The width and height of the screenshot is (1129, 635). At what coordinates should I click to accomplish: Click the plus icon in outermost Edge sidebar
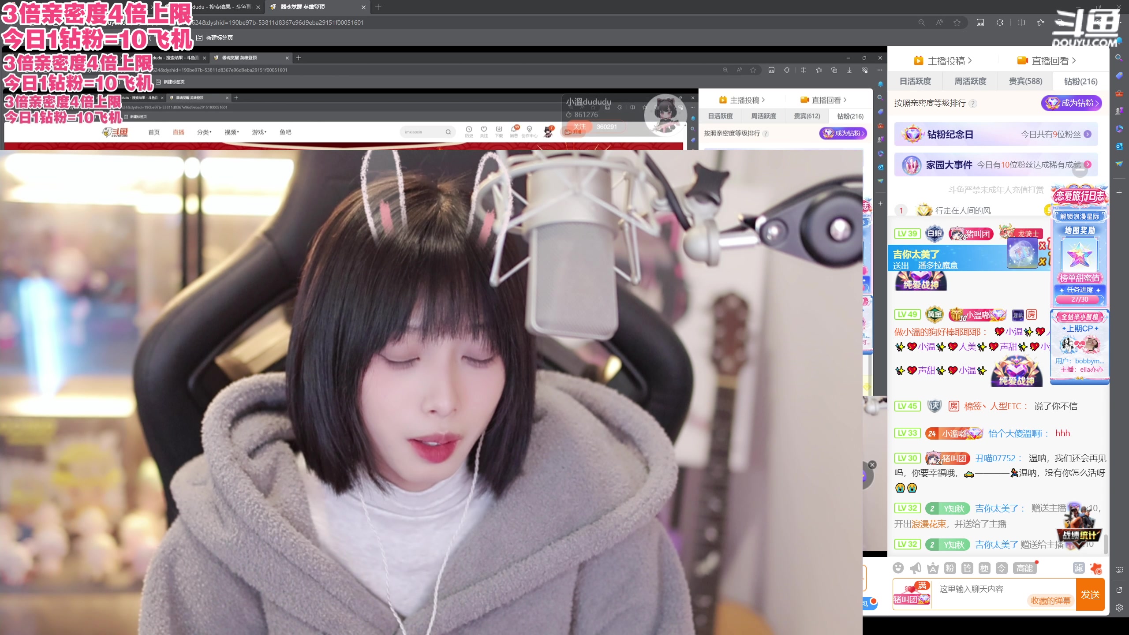1119,192
